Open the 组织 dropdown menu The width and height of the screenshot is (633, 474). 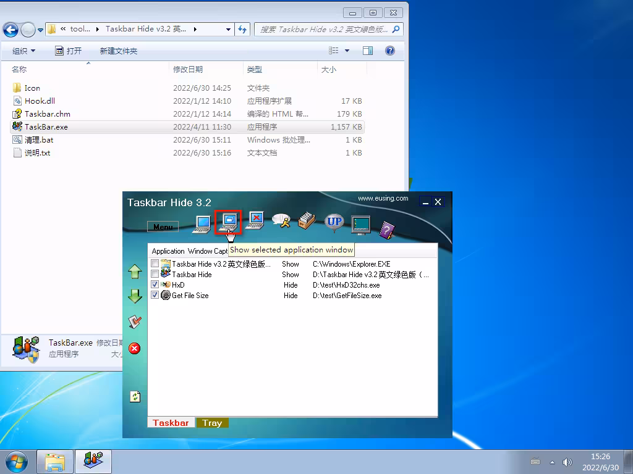23,51
